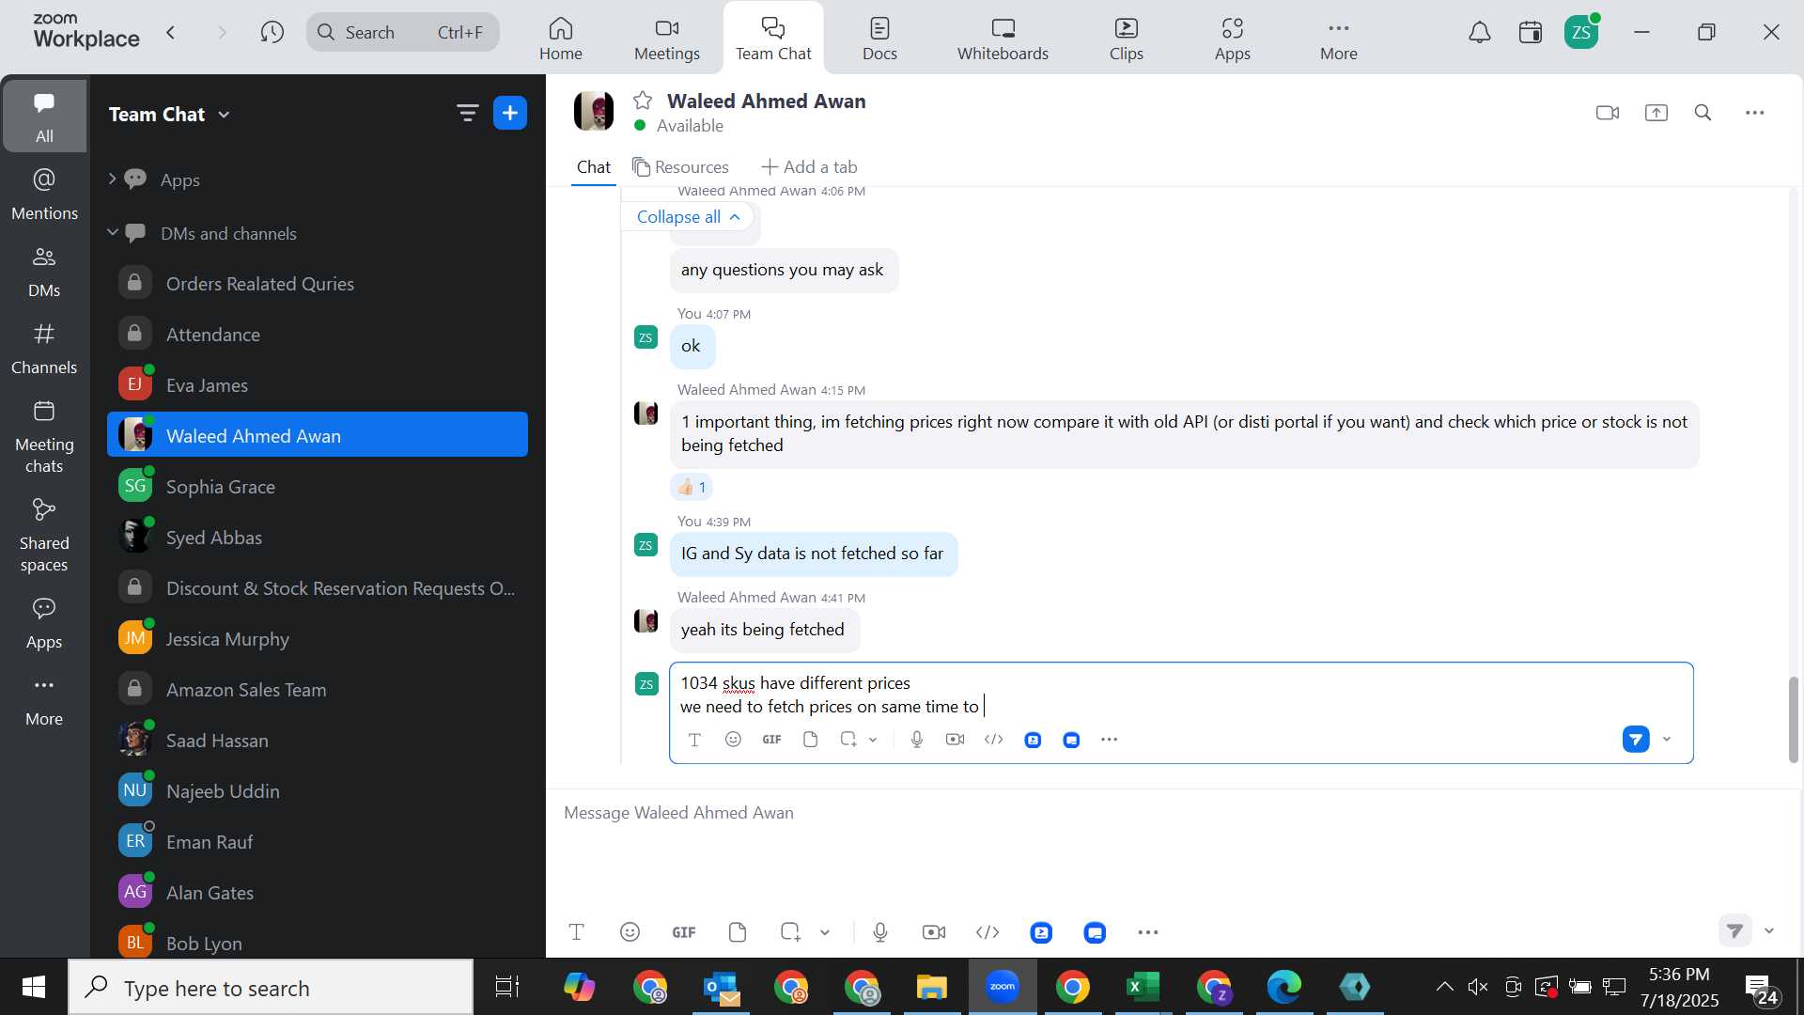Open Meeting chats in left rail
Viewport: 1804px width, 1015px height.
44,437
